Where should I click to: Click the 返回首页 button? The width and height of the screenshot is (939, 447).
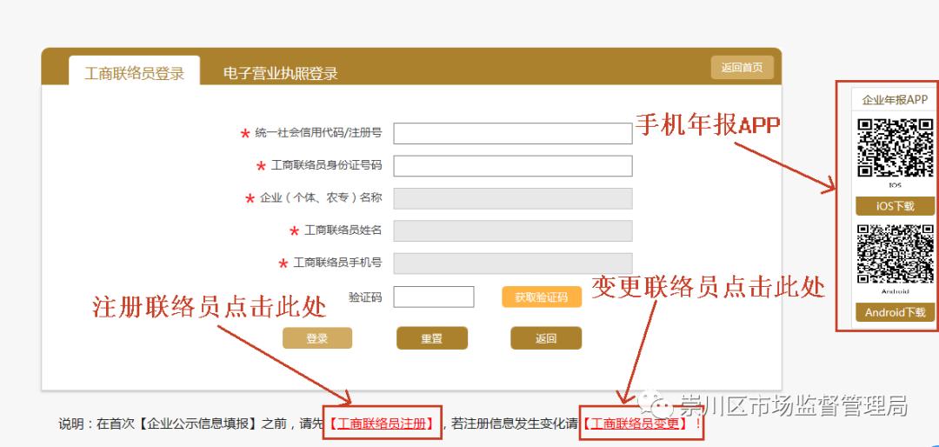[x=742, y=68]
